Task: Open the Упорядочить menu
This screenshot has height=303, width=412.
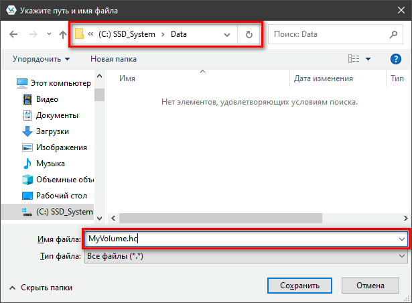Action: [40, 59]
